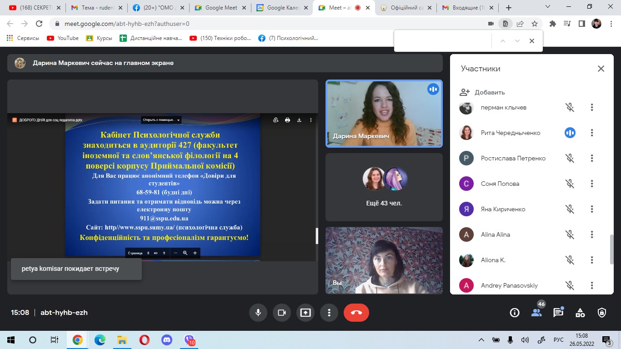Screen dimensions: 621x349
Task: Go to next find result arrow
Action: point(517,41)
